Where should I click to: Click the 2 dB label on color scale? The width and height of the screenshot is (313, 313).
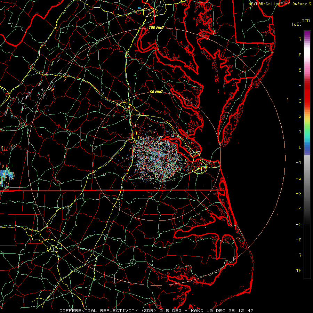point(300,117)
